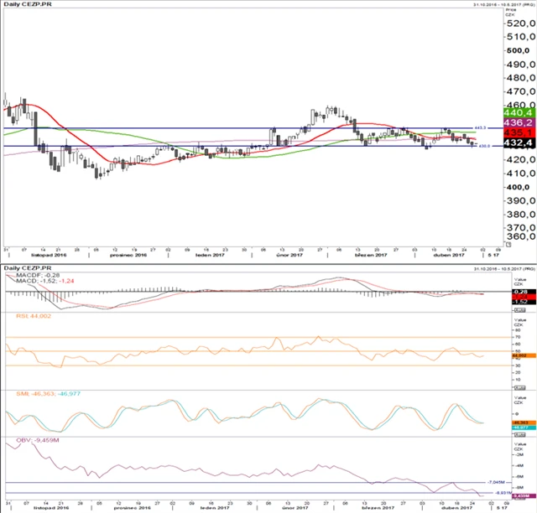This screenshot has width=537, height=513.
Task: Click the Daily CEZP.PR title of top chart
Action: tap(27, 6)
